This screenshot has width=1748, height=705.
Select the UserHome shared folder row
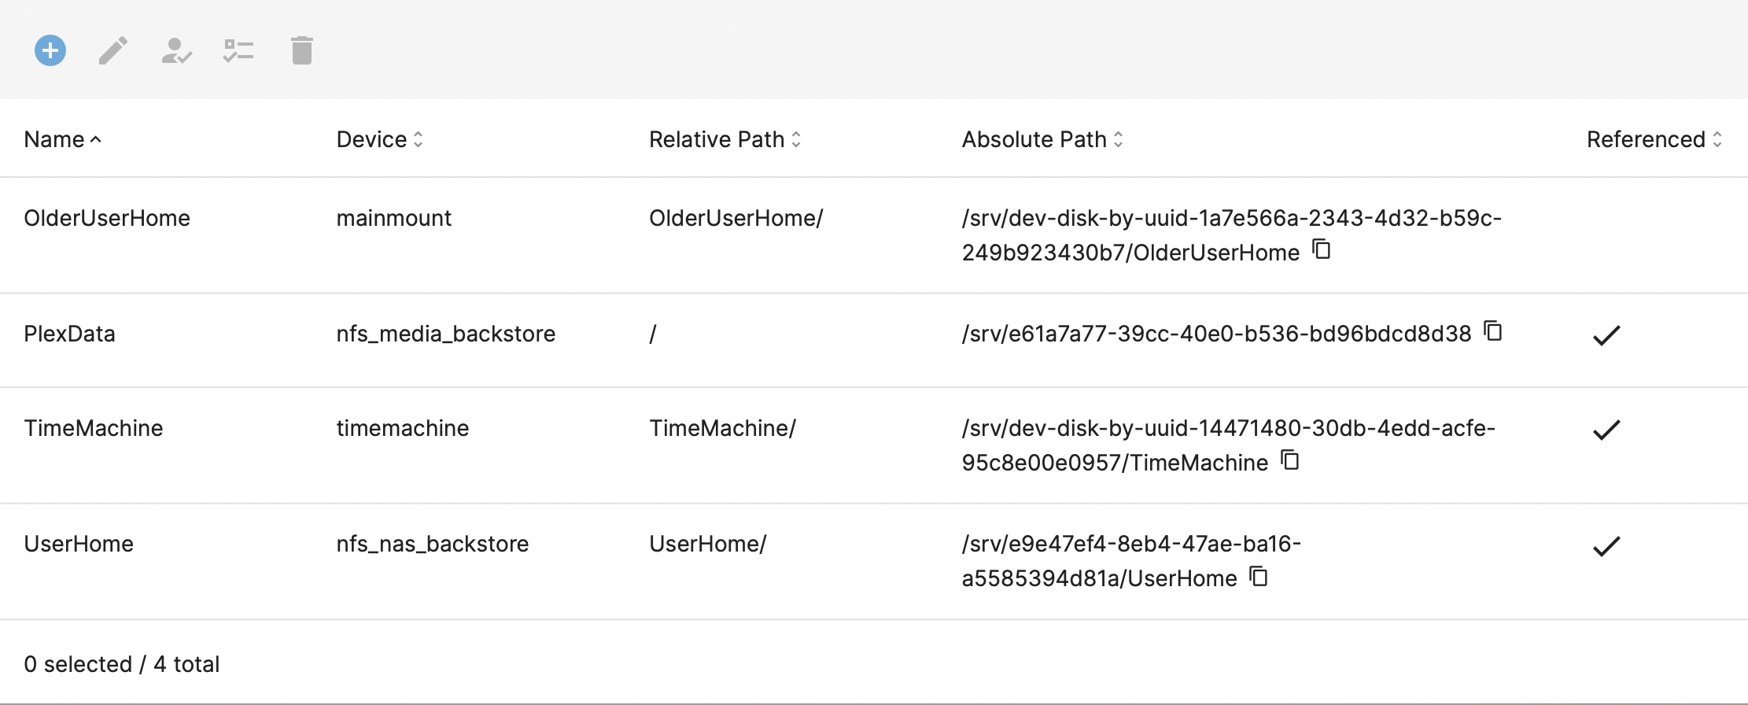pos(874,562)
